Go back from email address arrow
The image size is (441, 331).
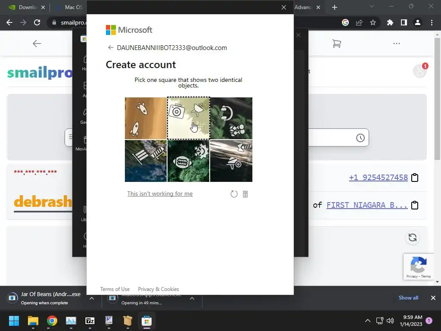coord(111,47)
